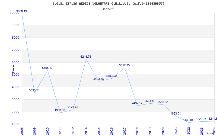This screenshot has width=217, height=136.
Task: Click the y-axis tick 10000
Action: coord(14,13)
